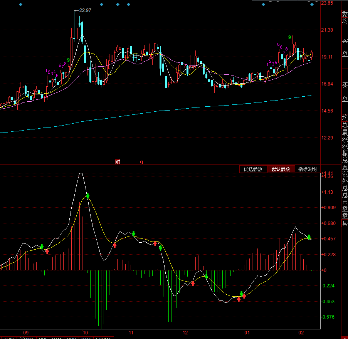Click the green 9 marker near the September rally
This screenshot has width=348, height=339.
(x=68, y=60)
